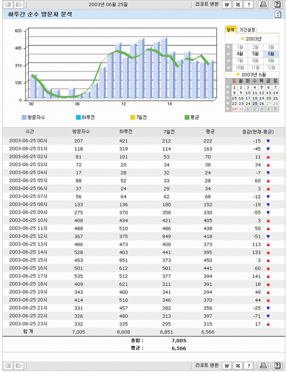This screenshot has height=372, width=286.
Task: Click total 6,851 in 합계 row
Action: tap(166, 332)
